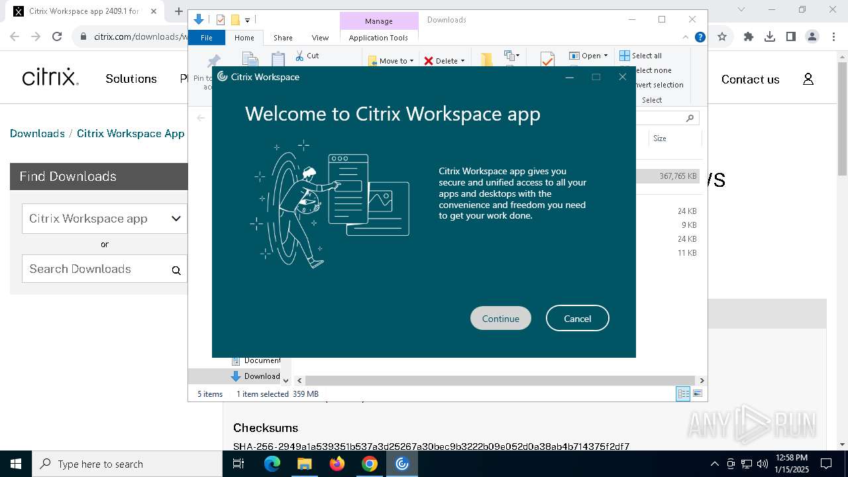Open Chrome three-dot menu
848x477 pixels.
[833, 36]
